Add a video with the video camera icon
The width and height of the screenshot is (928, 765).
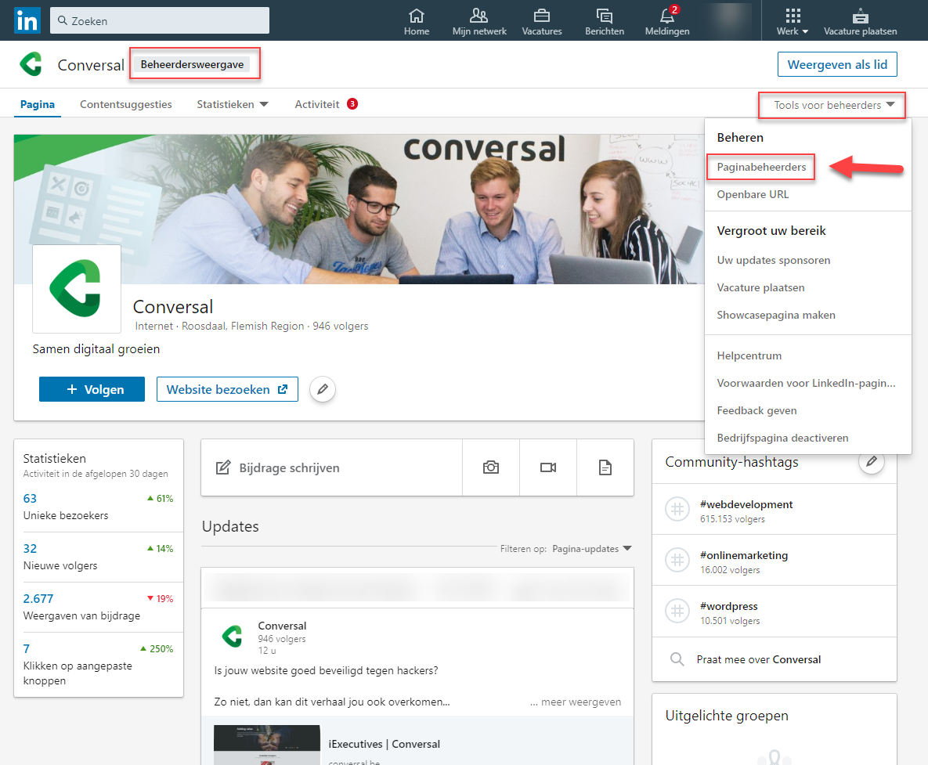point(548,467)
